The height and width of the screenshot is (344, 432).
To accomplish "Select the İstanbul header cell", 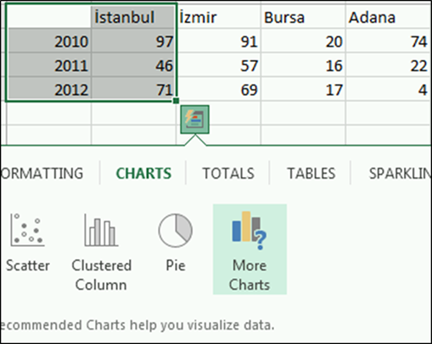I will (x=133, y=17).
